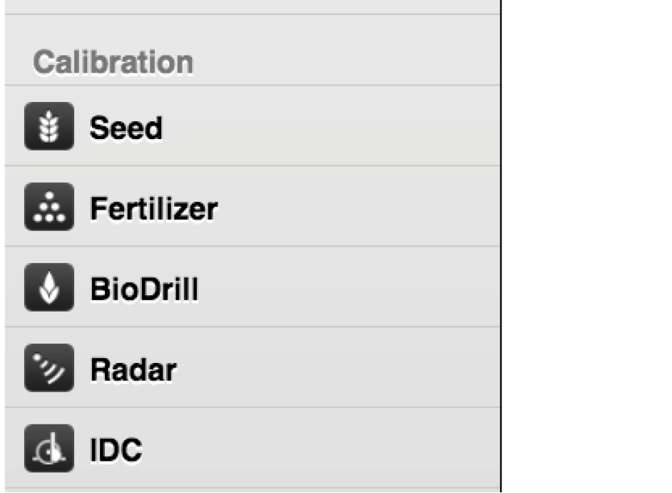Open Seed calibration via its label
672x493 pixels.
[126, 128]
